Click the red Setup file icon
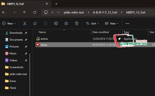Image resolution: width=155 pixels, height=96 pixels. pyautogui.click(x=38, y=45)
